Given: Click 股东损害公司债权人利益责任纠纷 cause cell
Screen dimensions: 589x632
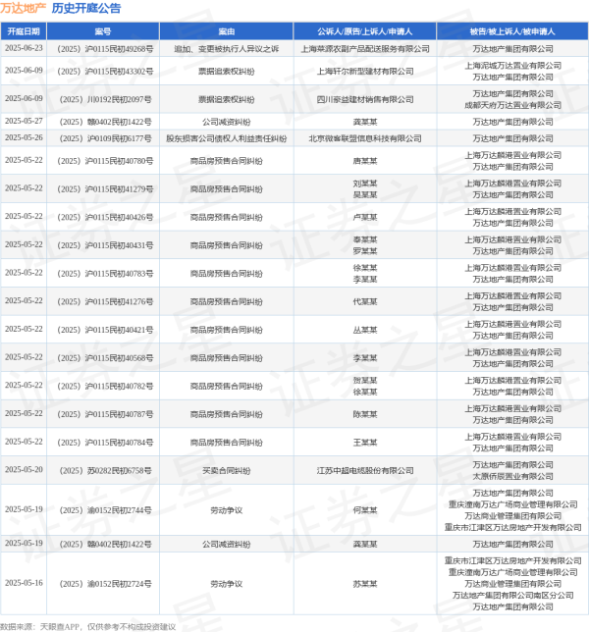Looking at the screenshot, I should coord(226,138).
